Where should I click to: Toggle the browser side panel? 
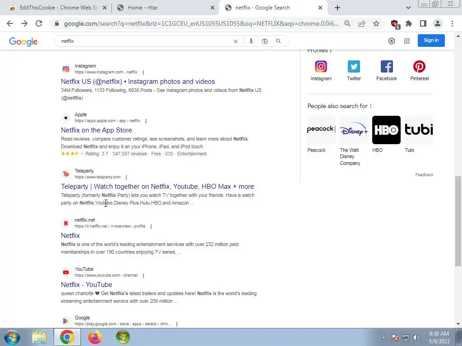pos(423,23)
